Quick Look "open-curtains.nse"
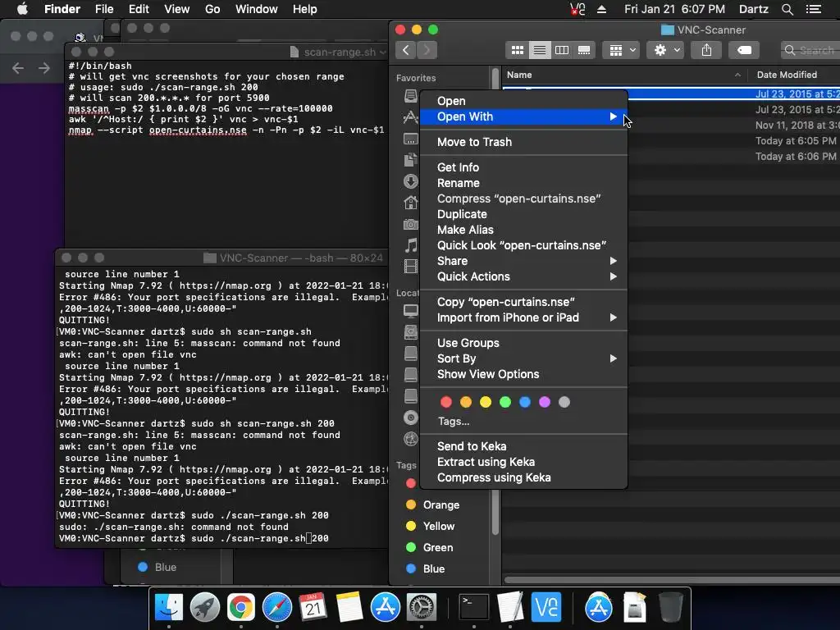The image size is (840, 630). (523, 245)
